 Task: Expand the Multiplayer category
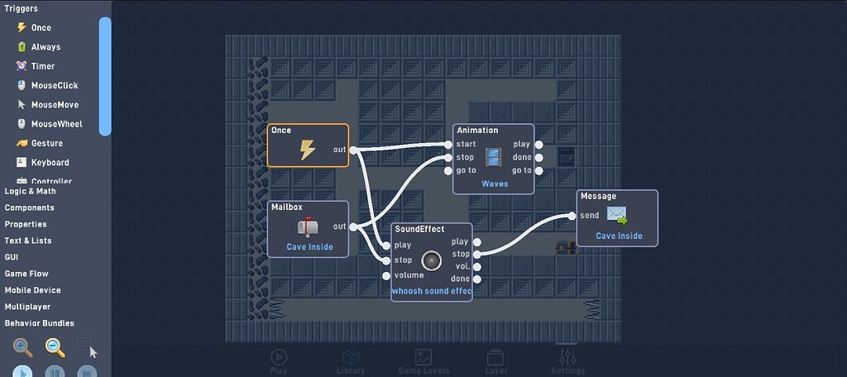(x=27, y=306)
